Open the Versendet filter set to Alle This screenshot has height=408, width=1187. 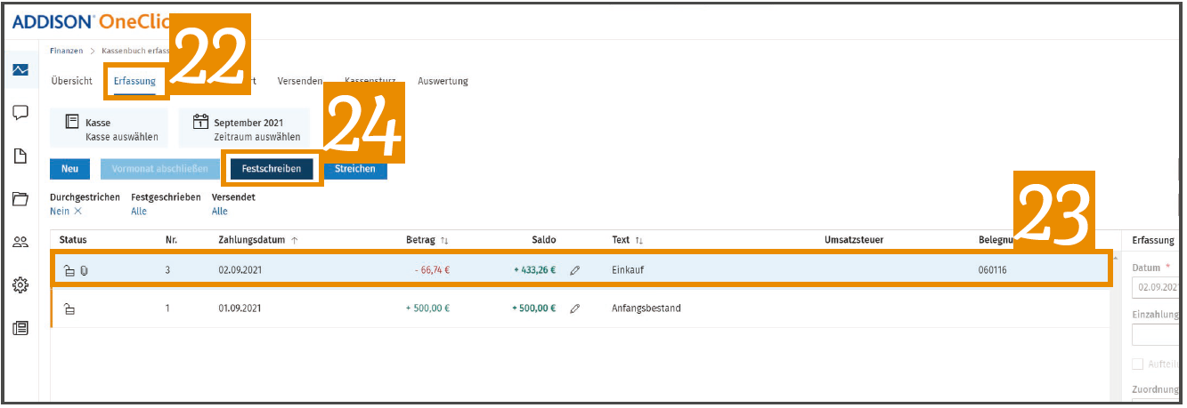point(220,212)
